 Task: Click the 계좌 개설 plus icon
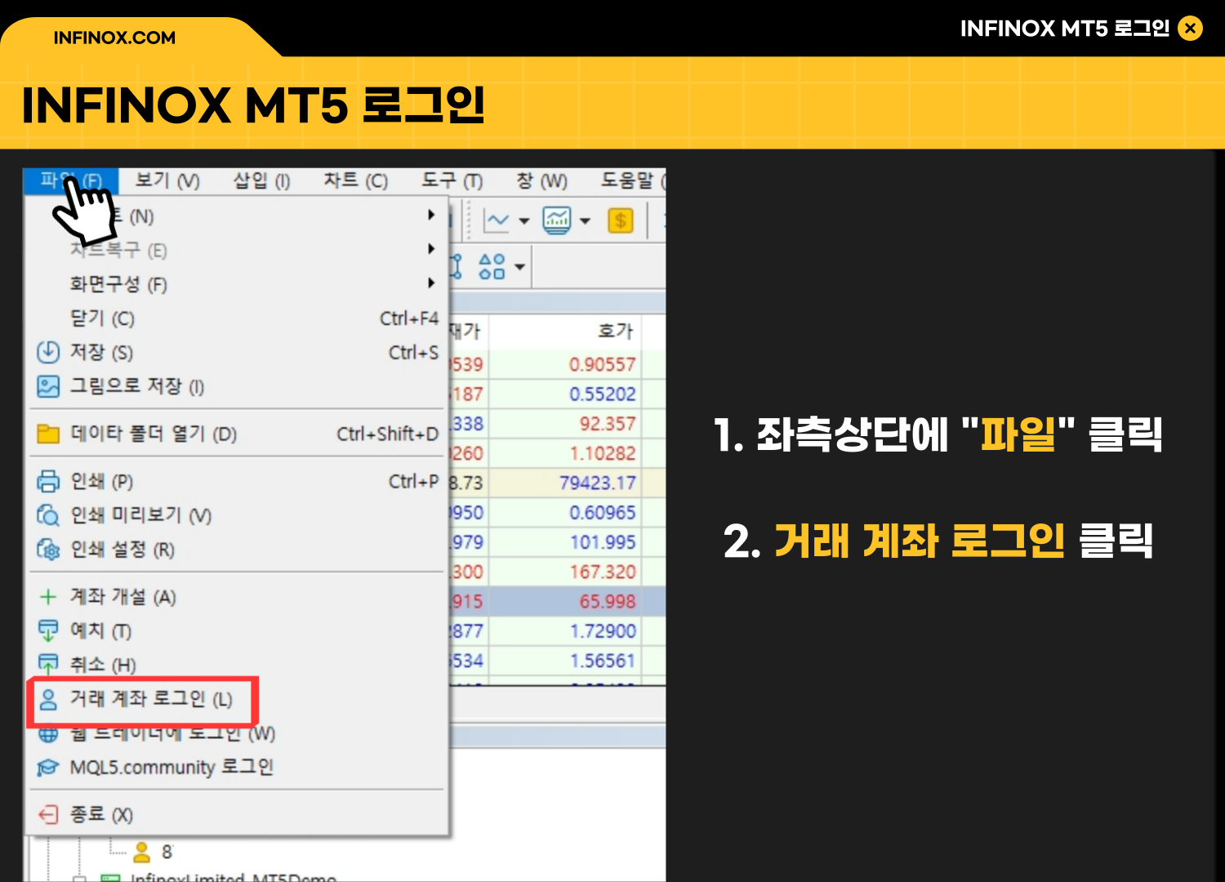click(48, 597)
